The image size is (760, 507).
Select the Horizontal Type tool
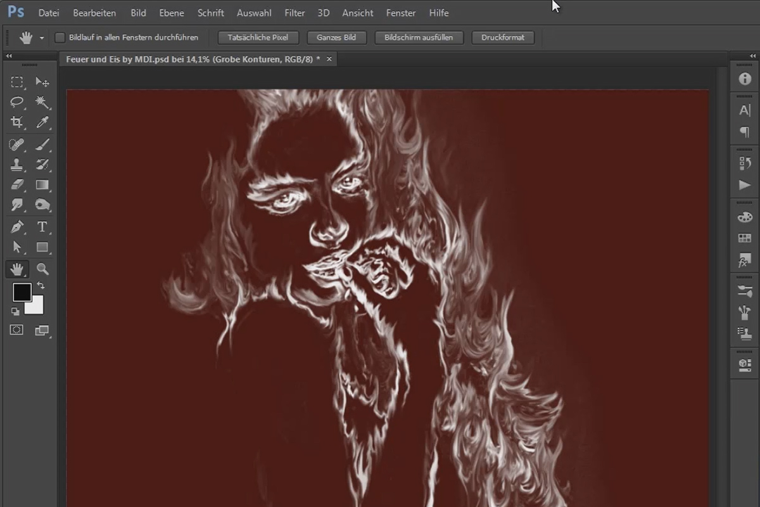coord(42,227)
